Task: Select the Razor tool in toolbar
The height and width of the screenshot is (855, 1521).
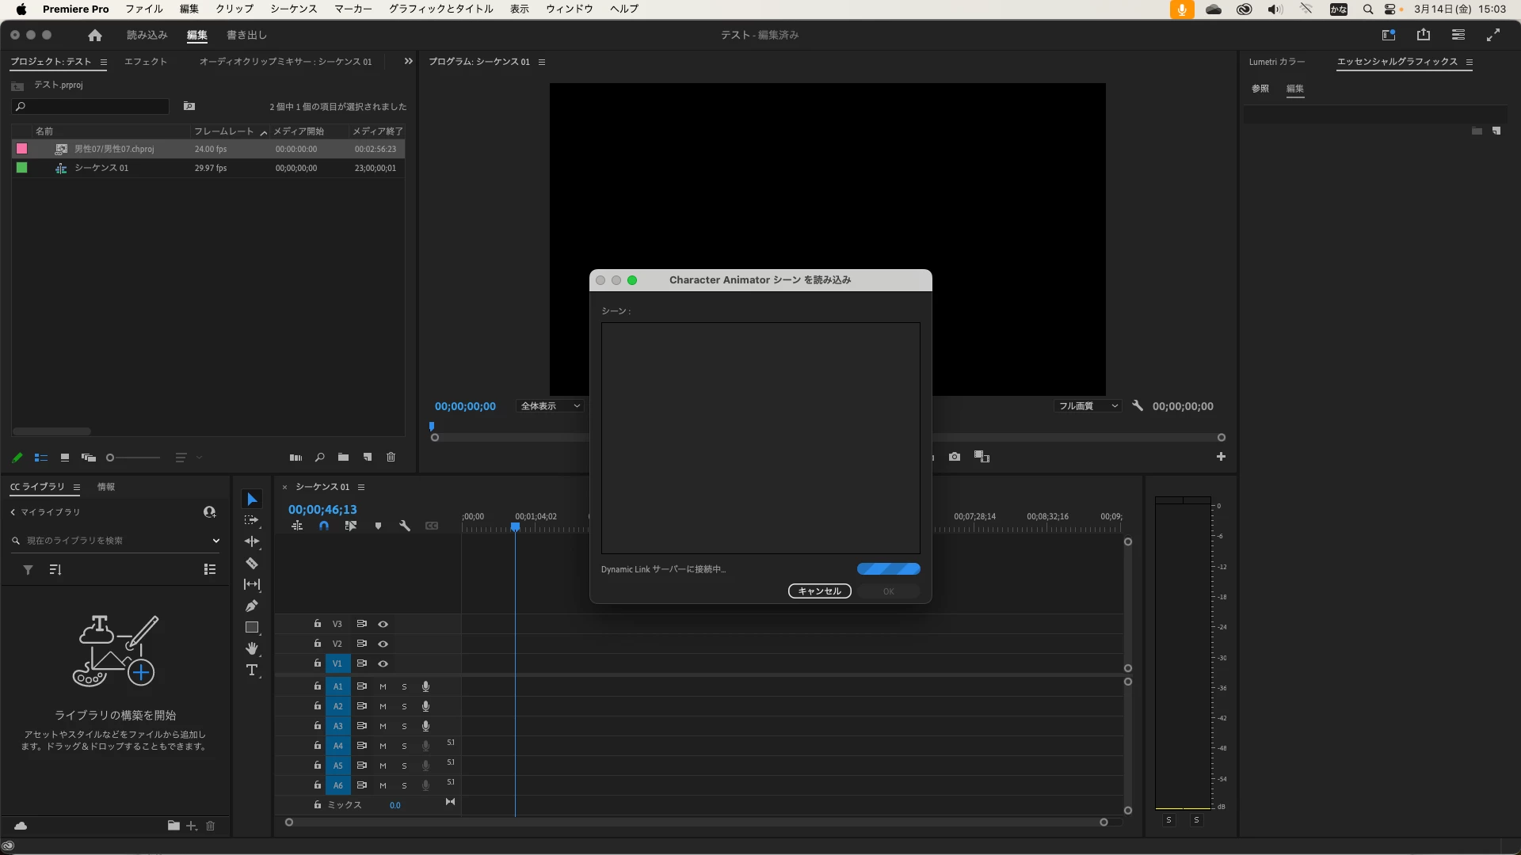Action: [252, 564]
